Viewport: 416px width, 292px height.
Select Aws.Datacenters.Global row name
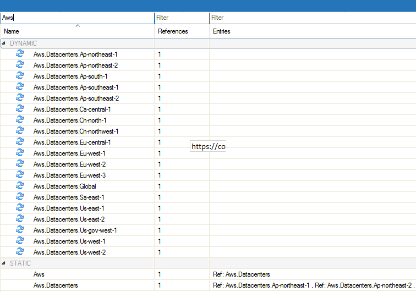tap(65, 186)
